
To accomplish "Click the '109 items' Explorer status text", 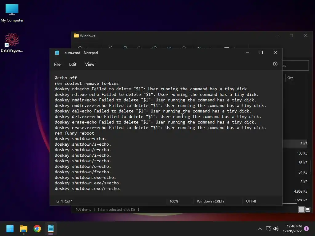I will point(83,210).
